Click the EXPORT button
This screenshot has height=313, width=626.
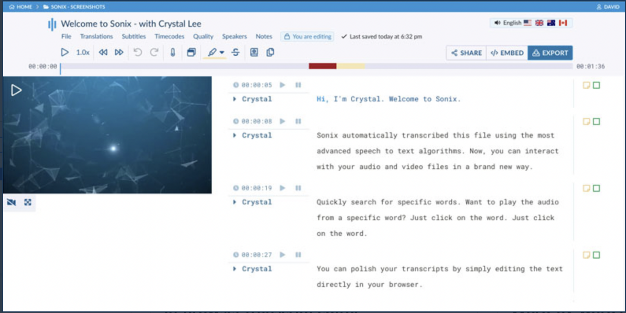click(550, 53)
